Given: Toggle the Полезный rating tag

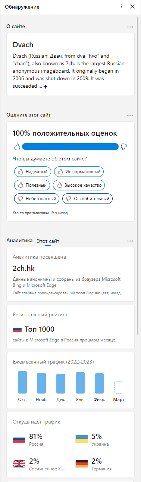Looking at the screenshot, I should [32, 185].
